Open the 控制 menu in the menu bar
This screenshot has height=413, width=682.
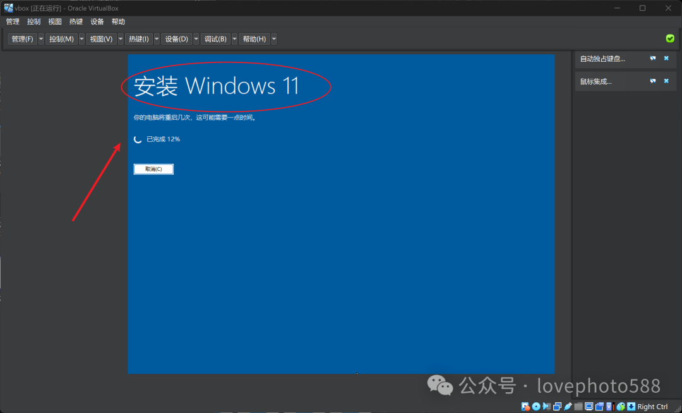pyautogui.click(x=33, y=21)
